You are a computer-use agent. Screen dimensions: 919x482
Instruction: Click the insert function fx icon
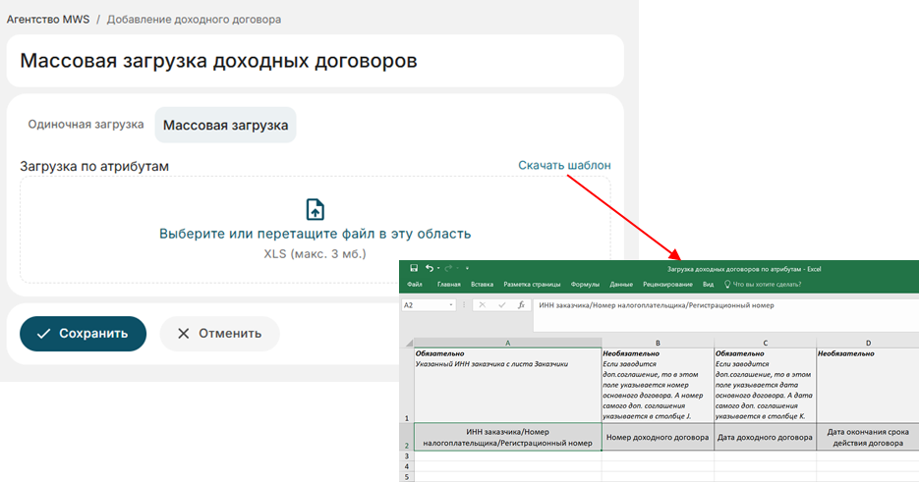(521, 305)
